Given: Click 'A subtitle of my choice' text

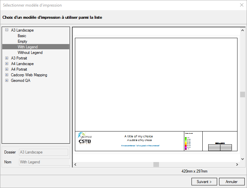Looking at the screenshot, I should click(x=139, y=140).
